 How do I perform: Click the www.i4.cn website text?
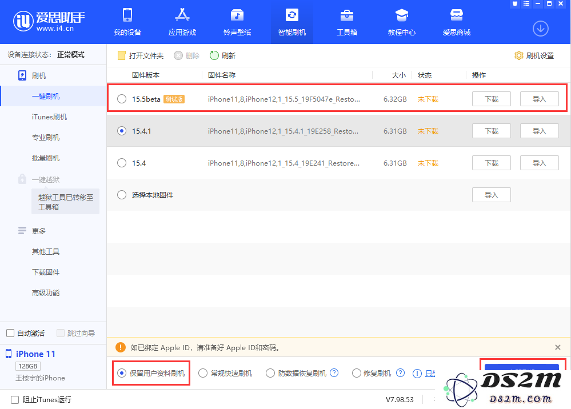(x=55, y=29)
